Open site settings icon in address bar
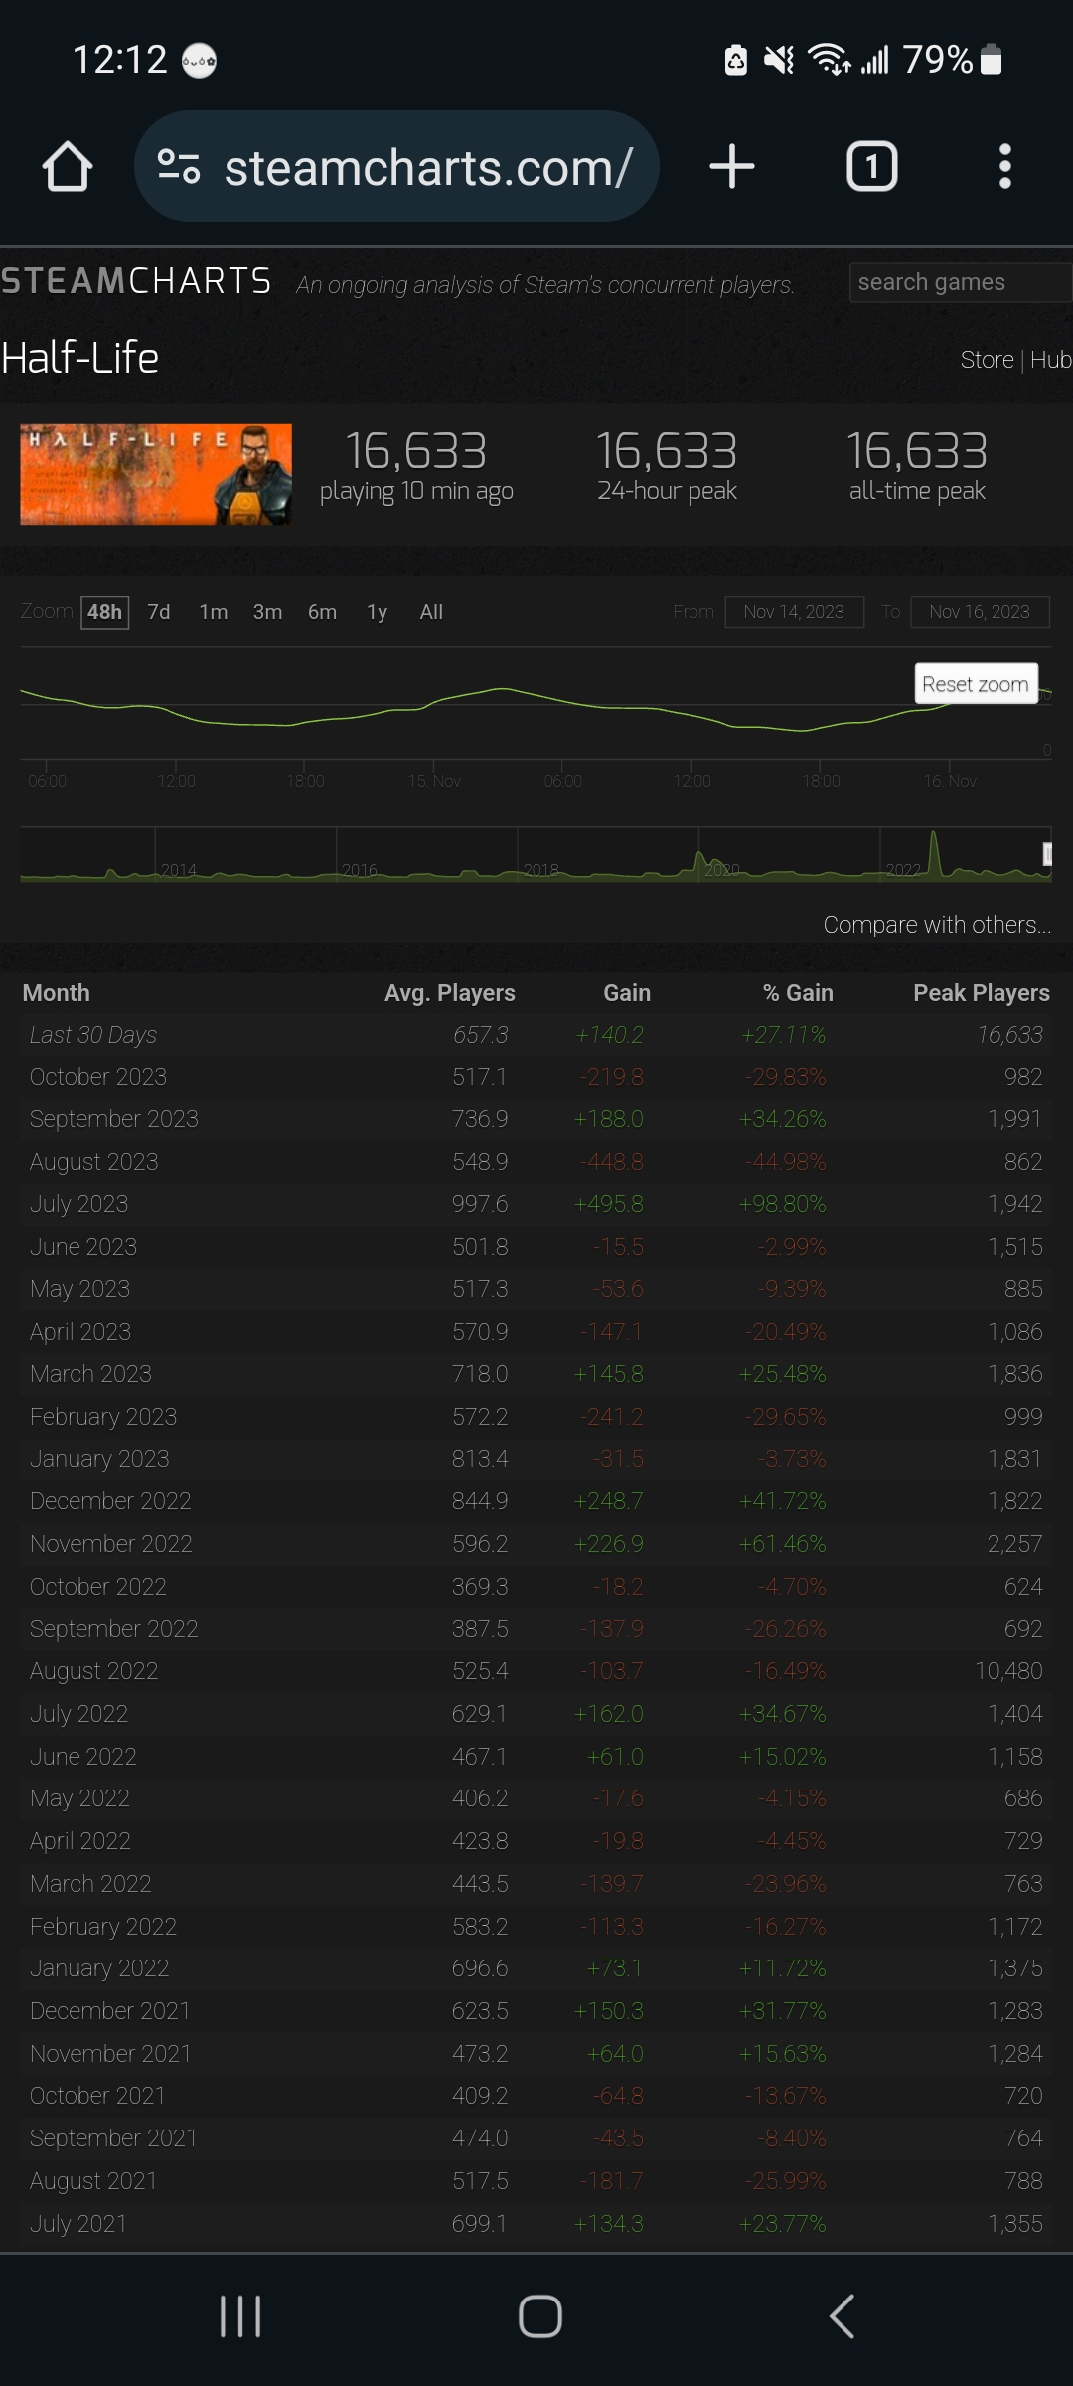This screenshot has height=2386, width=1073. click(x=179, y=166)
